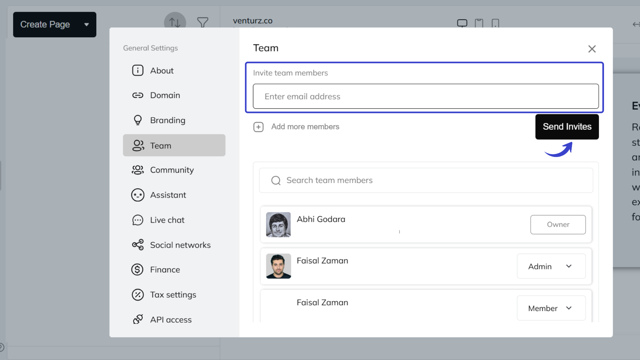Click the search icon in team members search
640x360 pixels.
click(275, 180)
